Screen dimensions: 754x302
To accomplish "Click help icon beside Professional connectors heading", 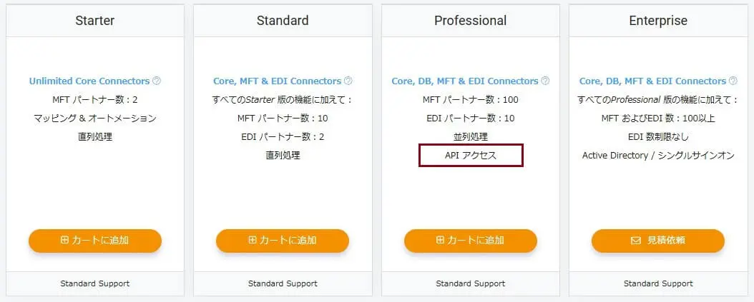I will [545, 81].
